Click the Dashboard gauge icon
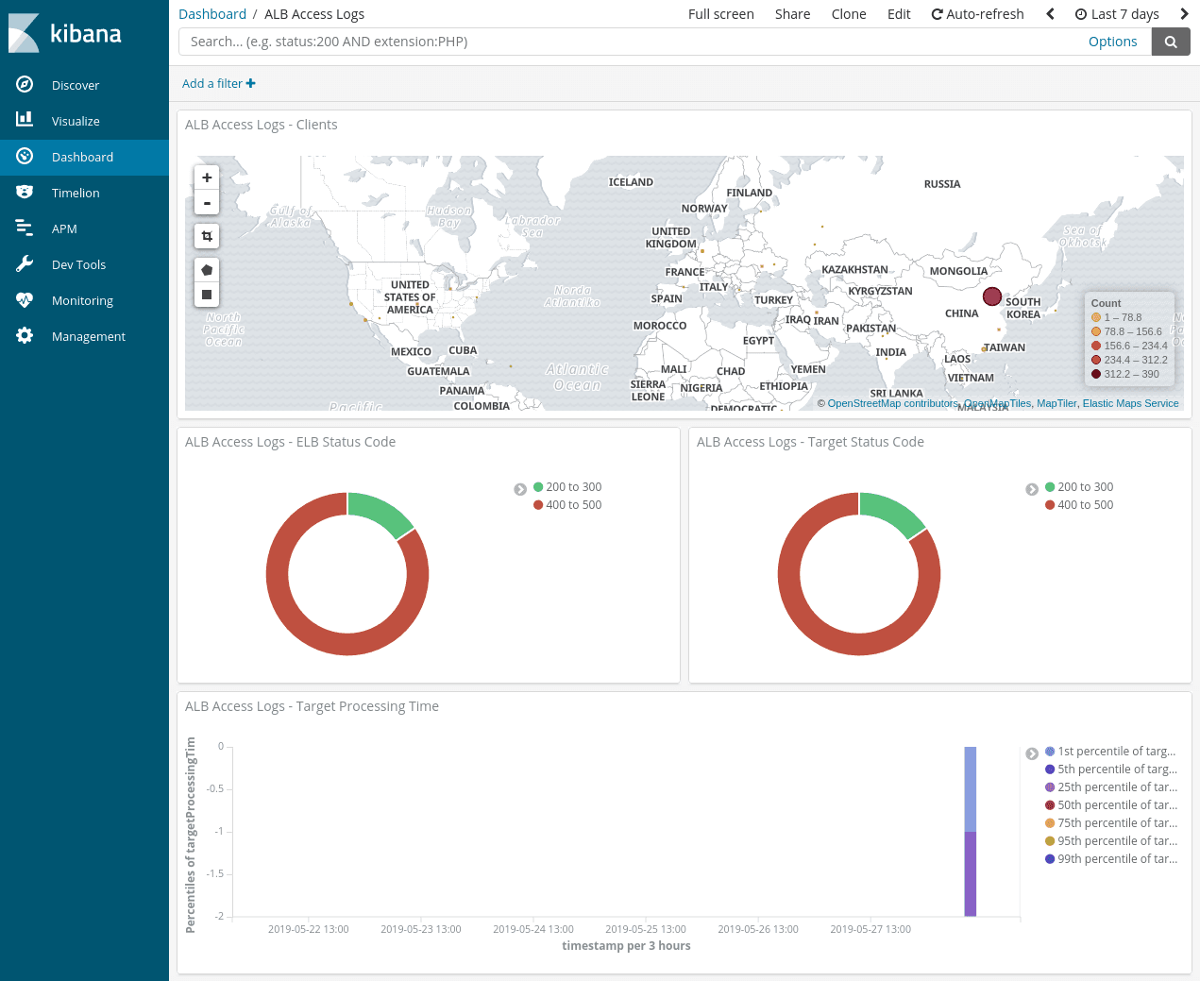This screenshot has height=981, width=1200. 25,156
